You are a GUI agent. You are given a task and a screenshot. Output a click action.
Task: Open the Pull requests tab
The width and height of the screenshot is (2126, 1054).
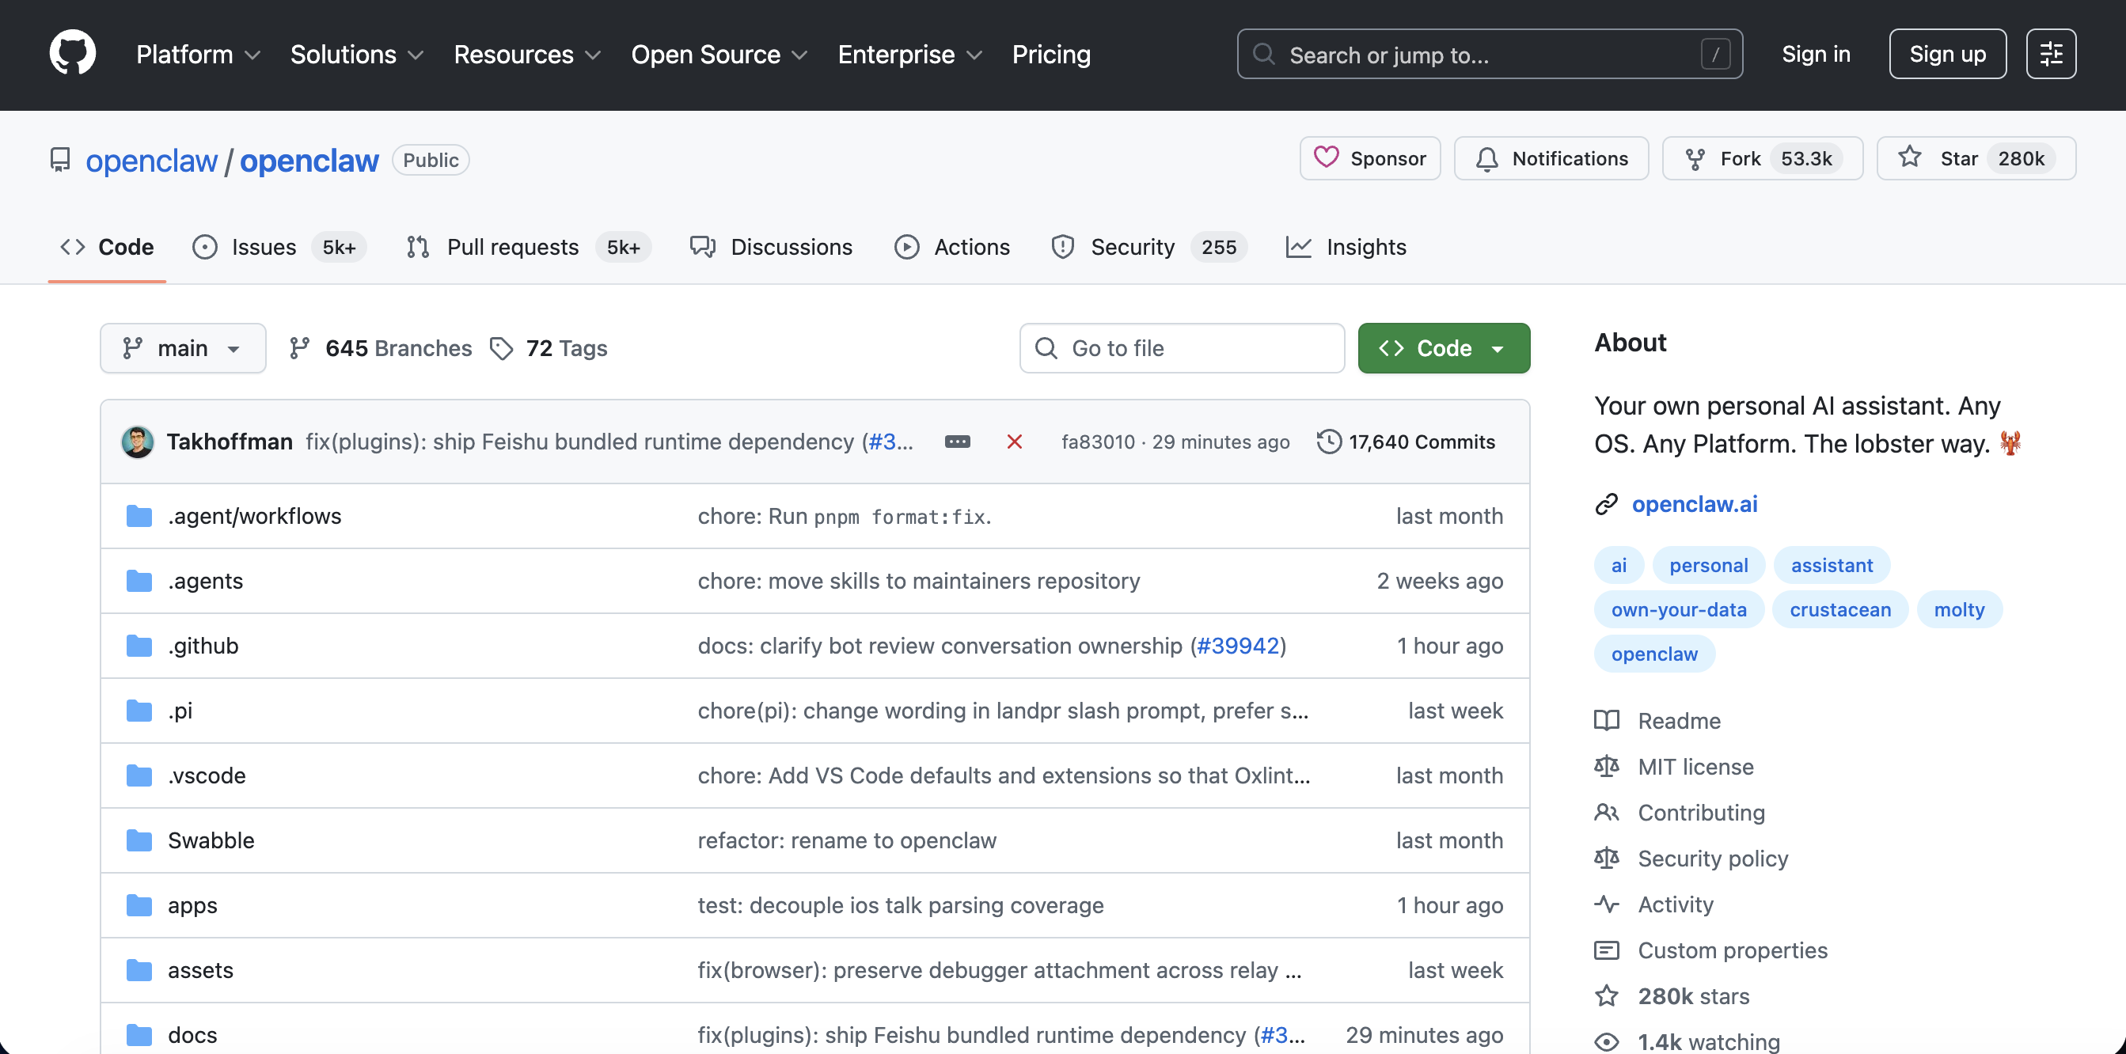point(513,247)
